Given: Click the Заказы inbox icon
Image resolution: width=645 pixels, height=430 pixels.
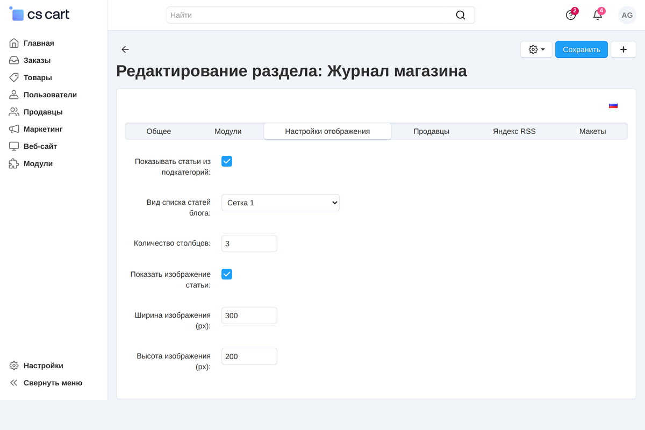Looking at the screenshot, I should click(14, 60).
